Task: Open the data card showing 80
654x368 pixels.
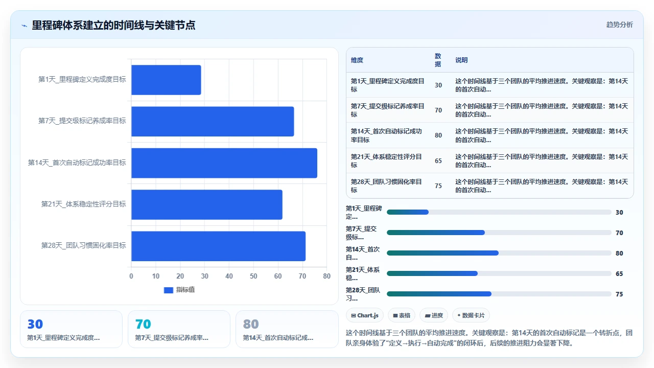Action: pos(287,329)
